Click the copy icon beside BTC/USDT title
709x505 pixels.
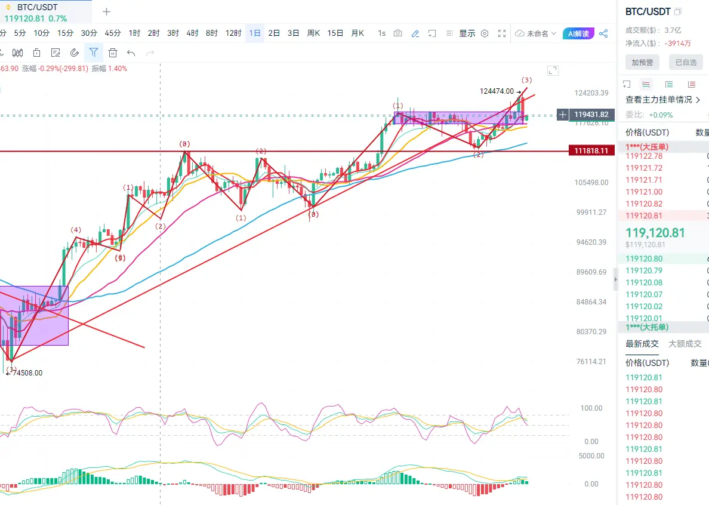click(677, 11)
